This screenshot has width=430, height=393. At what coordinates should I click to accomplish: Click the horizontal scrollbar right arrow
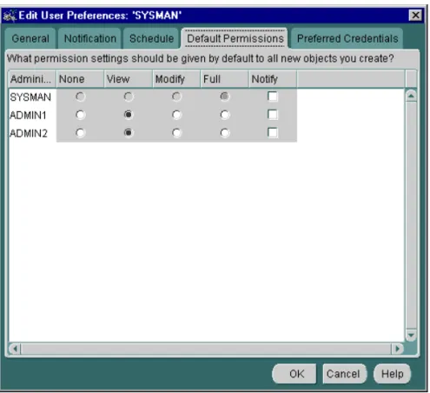click(x=398, y=348)
